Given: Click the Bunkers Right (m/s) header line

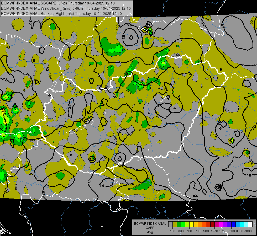Looking at the screenshot, I should 61,14.
